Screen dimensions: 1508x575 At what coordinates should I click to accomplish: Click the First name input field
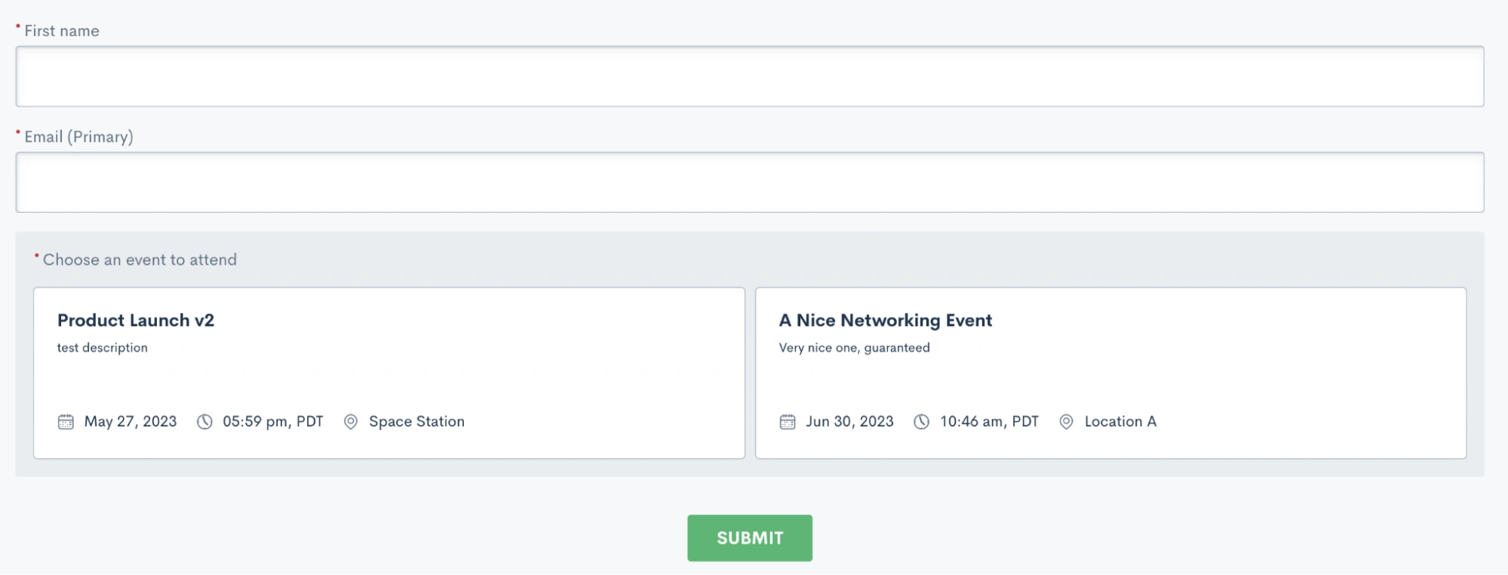pos(750,76)
